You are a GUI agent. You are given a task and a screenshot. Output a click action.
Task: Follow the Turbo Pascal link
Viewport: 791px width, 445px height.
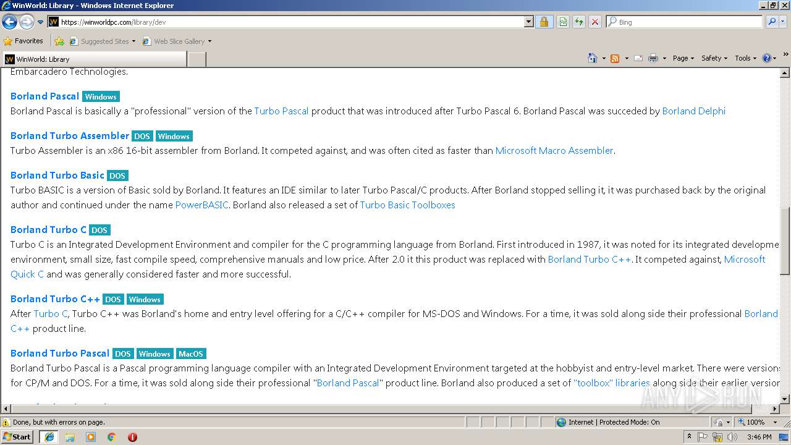tap(281, 111)
